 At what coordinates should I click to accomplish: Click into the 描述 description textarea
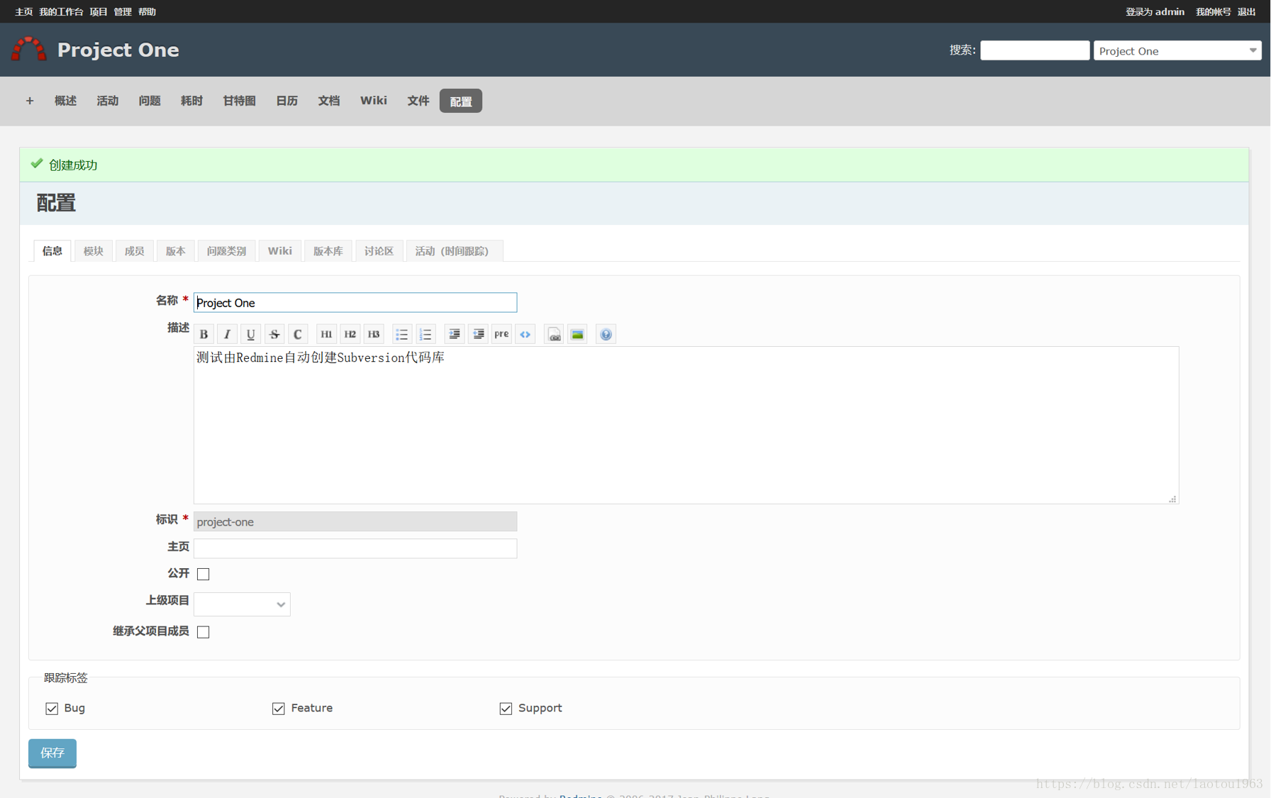point(686,426)
